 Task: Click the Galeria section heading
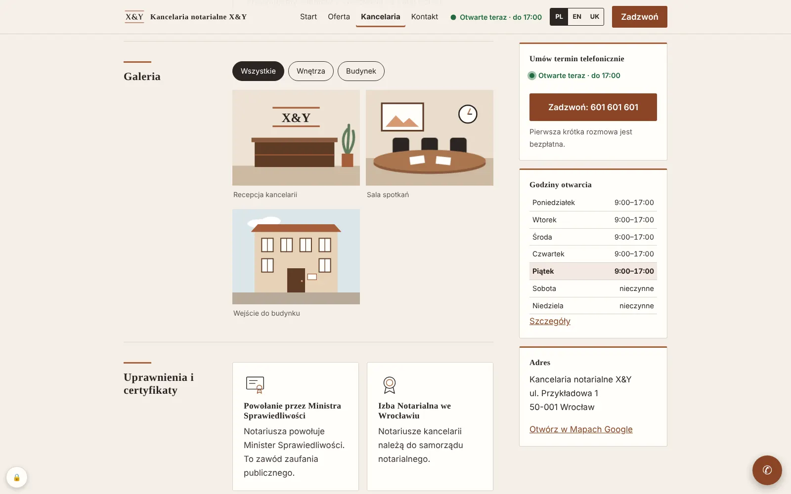click(x=142, y=77)
